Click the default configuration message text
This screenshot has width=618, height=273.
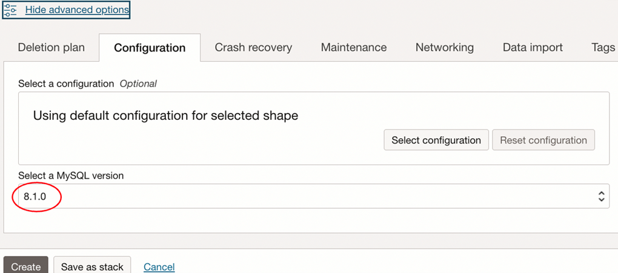click(165, 115)
